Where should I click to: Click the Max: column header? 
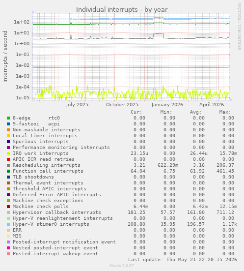[x=225, y=112]
